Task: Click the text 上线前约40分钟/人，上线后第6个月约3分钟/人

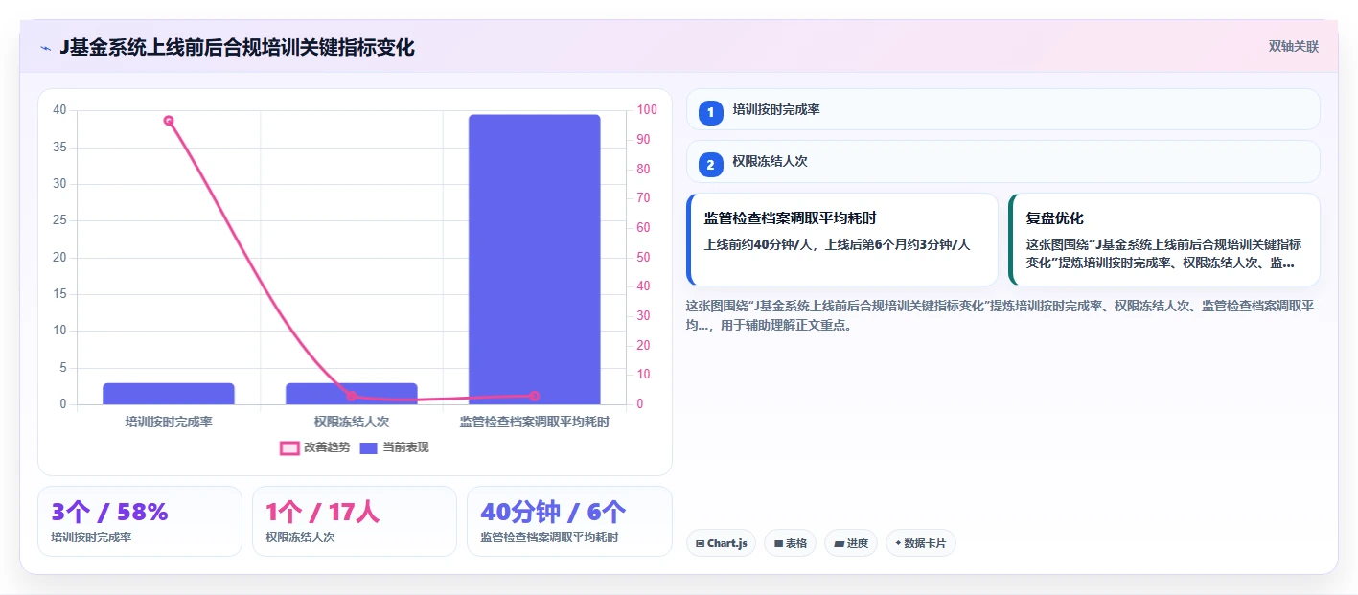Action: [x=837, y=244]
